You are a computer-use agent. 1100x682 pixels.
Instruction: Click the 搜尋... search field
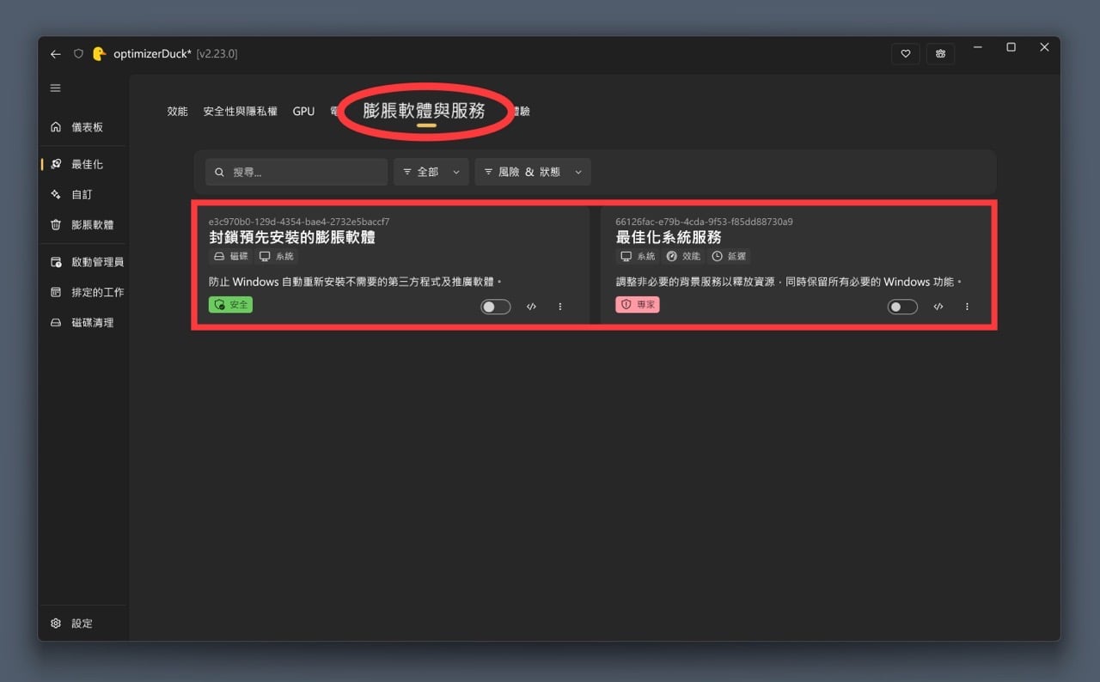(x=296, y=172)
